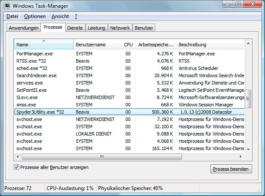Select svchost.exe using 165.104 K
Screen dimensions: 265x196
129,148
